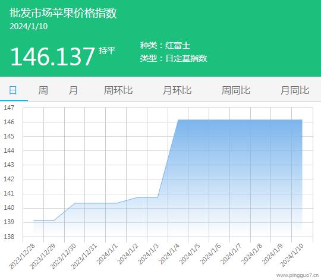Click the chart peak point at 2024/1/4
The image size is (321, 280).
[178, 119]
